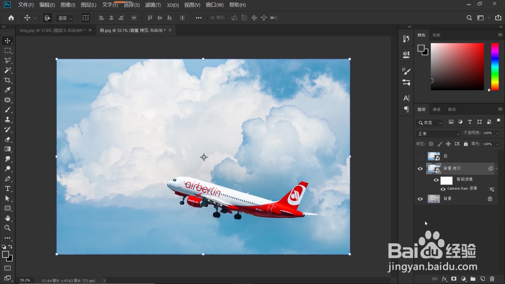Click the zoom percentage field 55.1%
The width and height of the screenshot is (505, 284).
(25, 280)
